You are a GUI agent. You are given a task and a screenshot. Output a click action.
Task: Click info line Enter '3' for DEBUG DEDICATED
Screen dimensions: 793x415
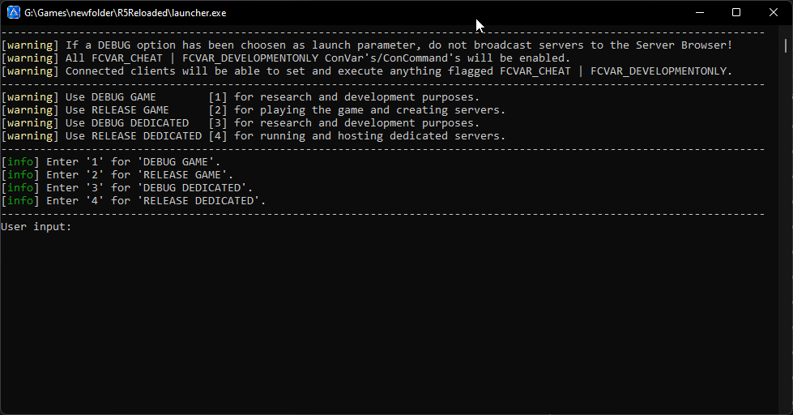click(x=127, y=188)
